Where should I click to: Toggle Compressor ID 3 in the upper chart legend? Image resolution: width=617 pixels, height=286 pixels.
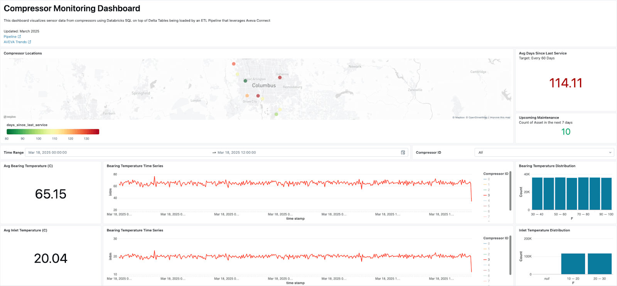pyautogui.click(x=487, y=195)
